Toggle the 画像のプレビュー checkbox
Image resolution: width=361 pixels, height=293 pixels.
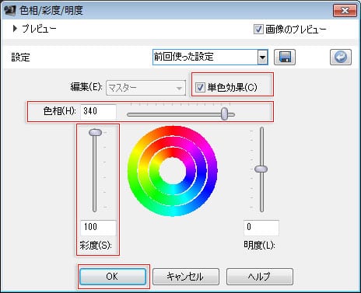[x=258, y=29]
